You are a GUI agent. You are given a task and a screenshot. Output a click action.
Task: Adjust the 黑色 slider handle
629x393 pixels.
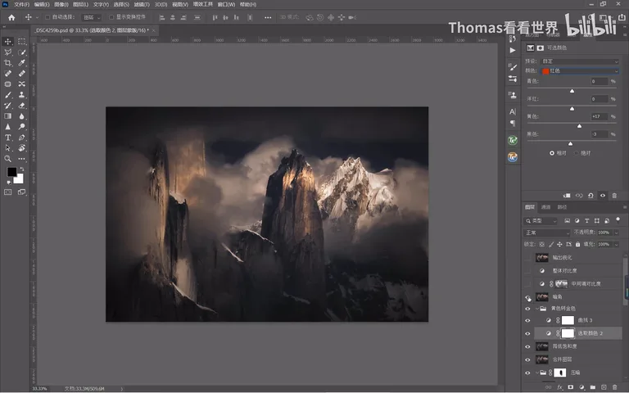(570, 143)
